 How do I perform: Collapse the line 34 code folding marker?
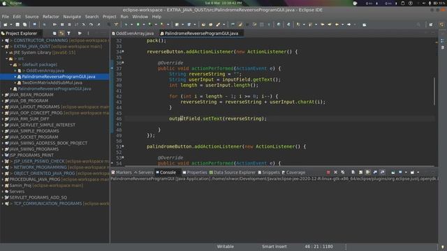tap(123, 52)
